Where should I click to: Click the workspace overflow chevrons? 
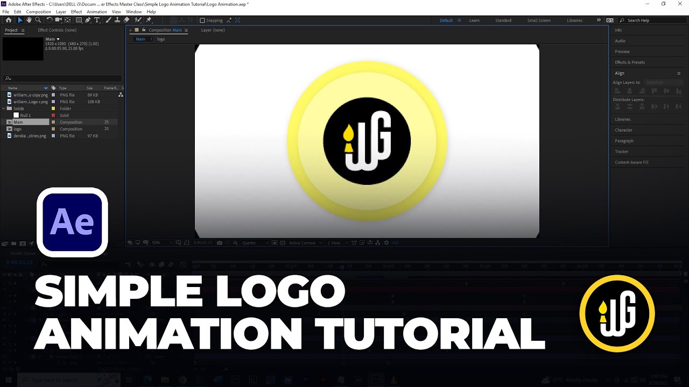(599, 20)
